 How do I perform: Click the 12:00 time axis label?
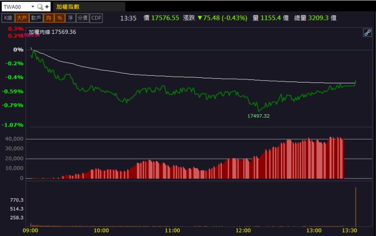click(x=243, y=230)
